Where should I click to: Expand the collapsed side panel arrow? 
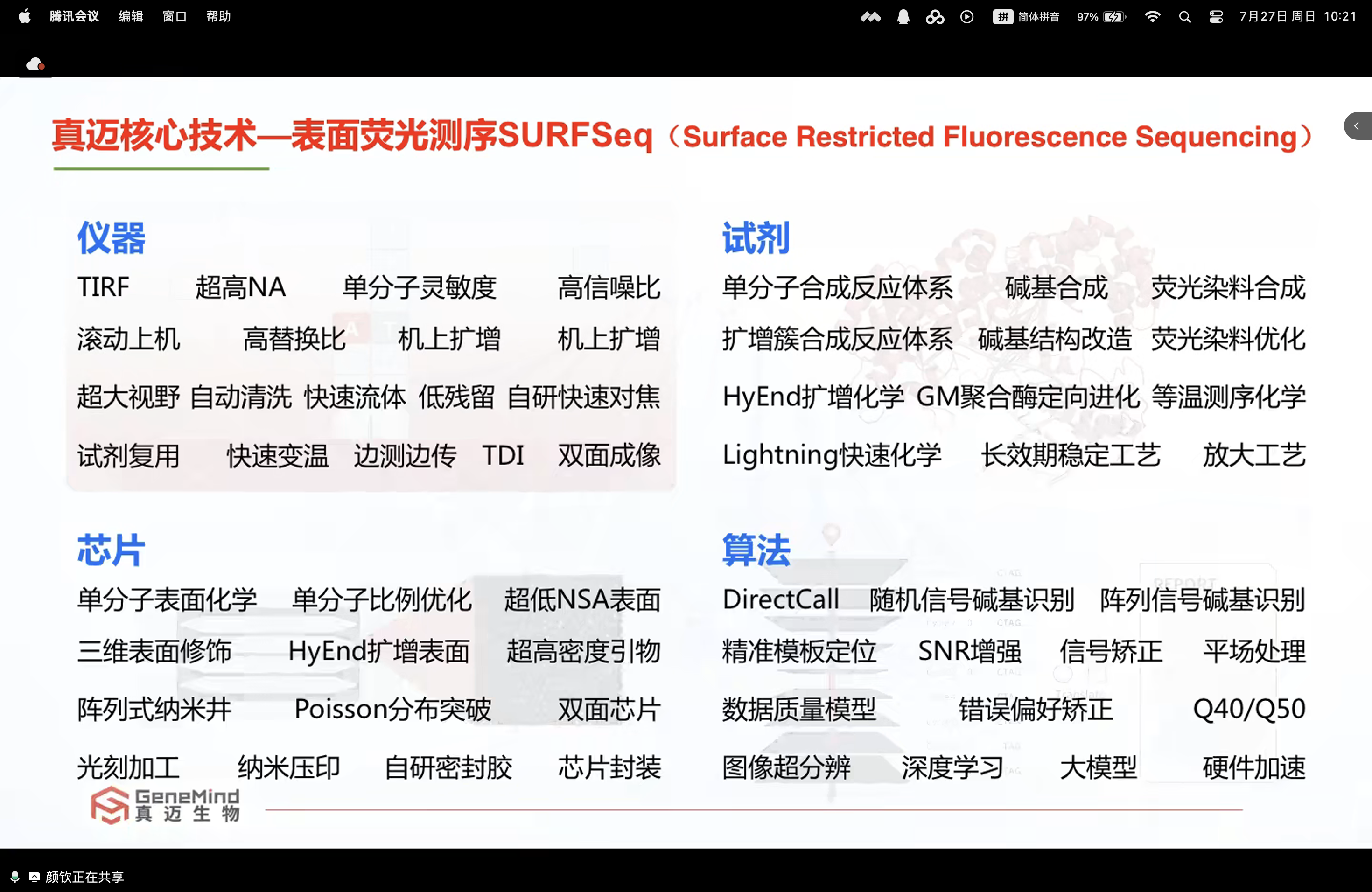coord(1357,125)
